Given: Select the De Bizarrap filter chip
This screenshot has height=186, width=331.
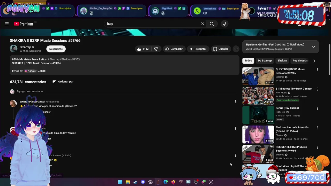Looking at the screenshot, I should pyautogui.click(x=265, y=61).
